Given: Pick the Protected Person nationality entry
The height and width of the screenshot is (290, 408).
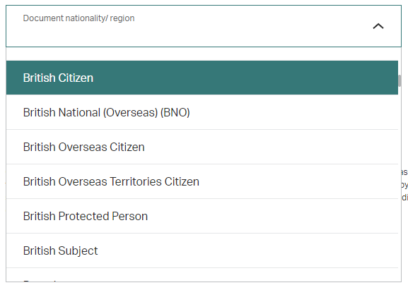Looking at the screenshot, I should tap(202, 216).
